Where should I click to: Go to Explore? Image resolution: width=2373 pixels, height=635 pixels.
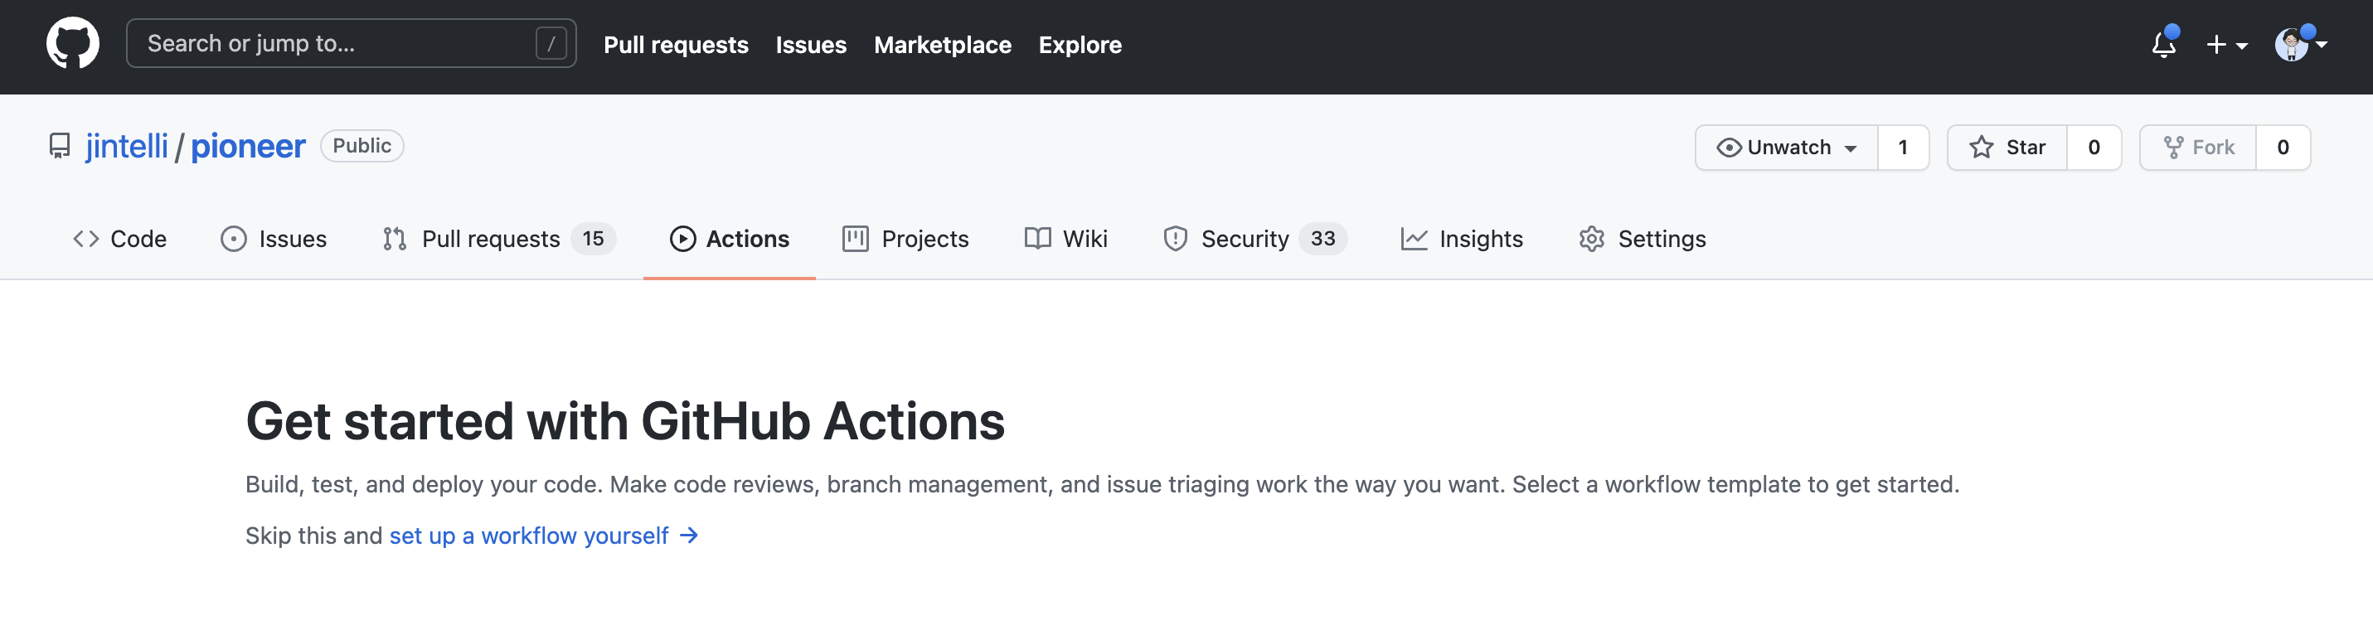pyautogui.click(x=1080, y=44)
